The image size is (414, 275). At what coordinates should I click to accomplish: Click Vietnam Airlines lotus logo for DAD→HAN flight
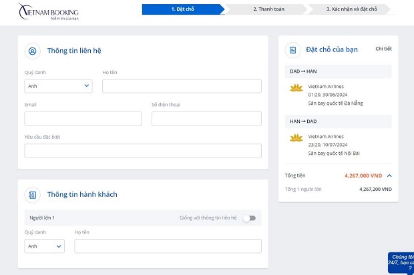[296, 88]
